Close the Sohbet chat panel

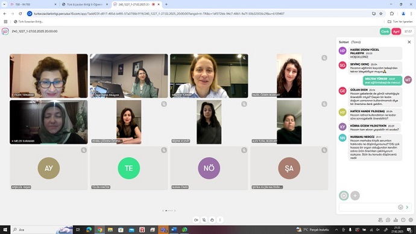tap(409, 42)
